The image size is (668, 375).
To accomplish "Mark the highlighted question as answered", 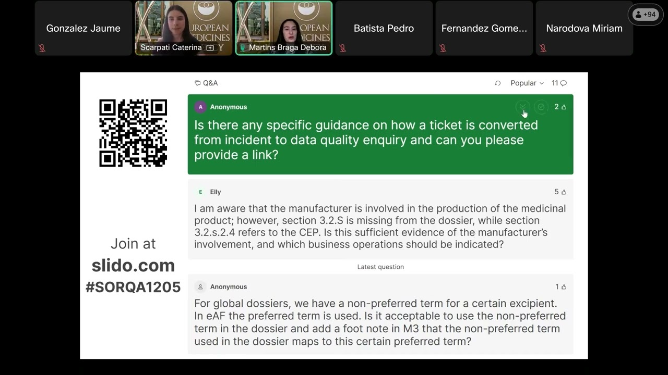I will click(x=541, y=107).
